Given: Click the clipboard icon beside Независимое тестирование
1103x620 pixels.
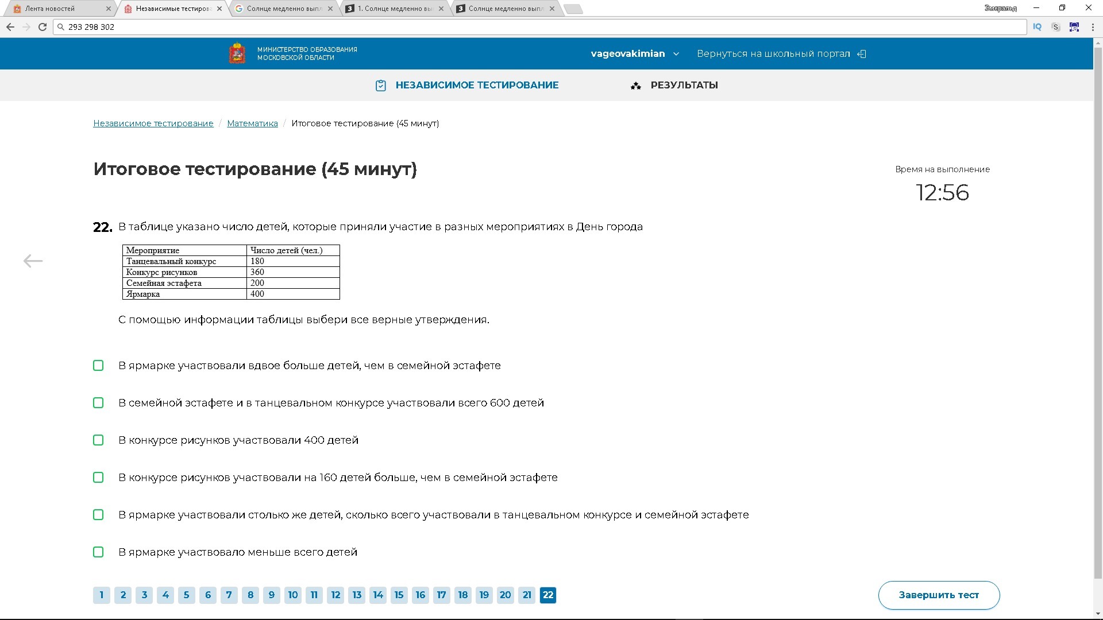Looking at the screenshot, I should [380, 86].
